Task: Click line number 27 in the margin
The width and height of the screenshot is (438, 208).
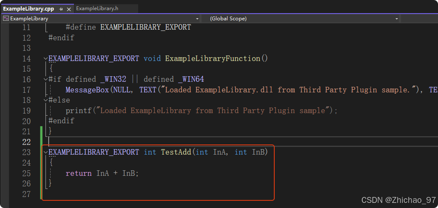Action: coord(26,194)
